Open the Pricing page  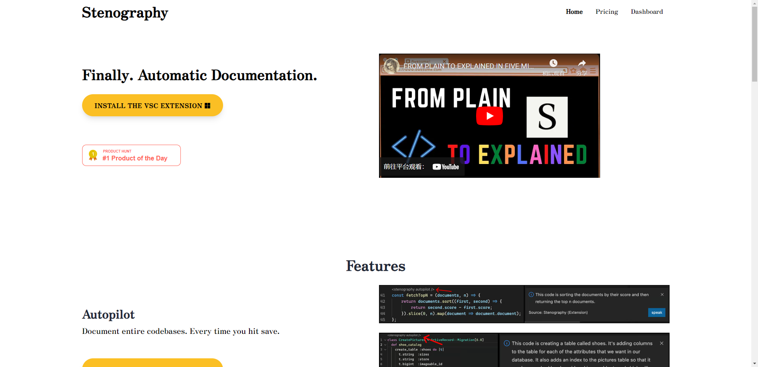click(607, 12)
